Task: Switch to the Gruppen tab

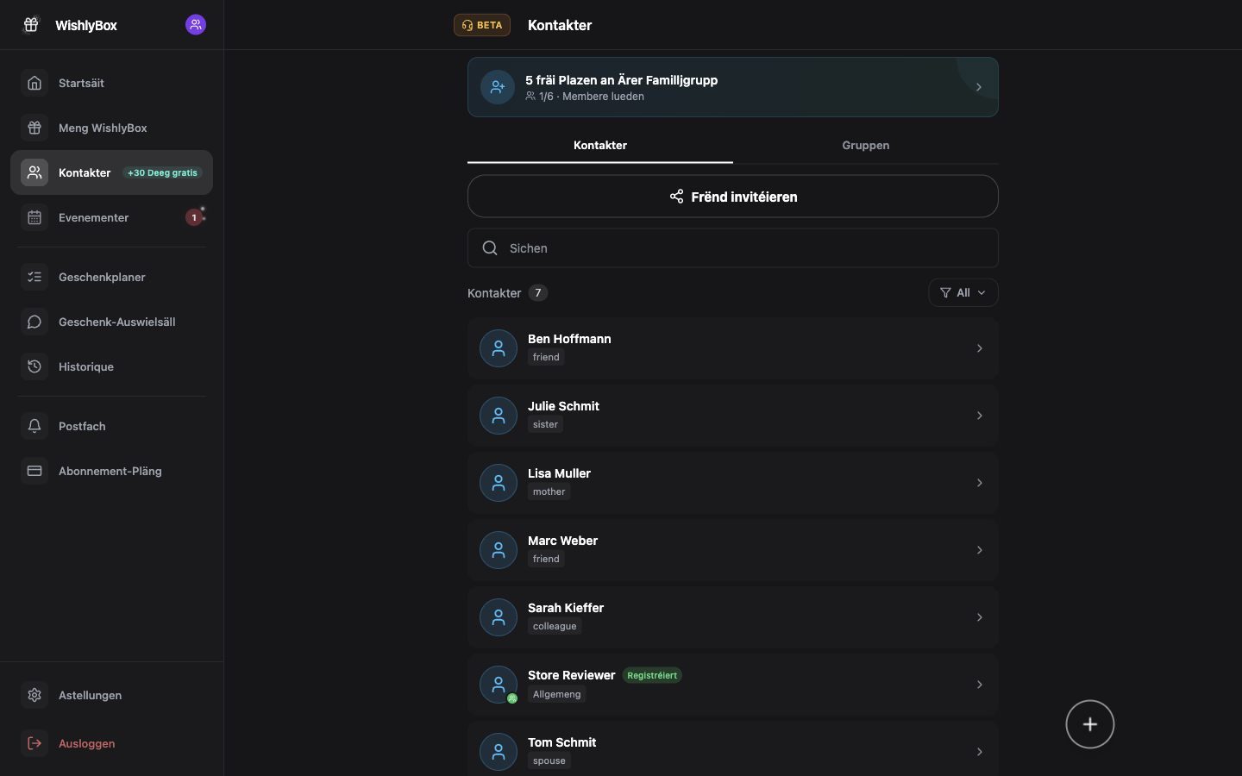Action: pyautogui.click(x=866, y=145)
